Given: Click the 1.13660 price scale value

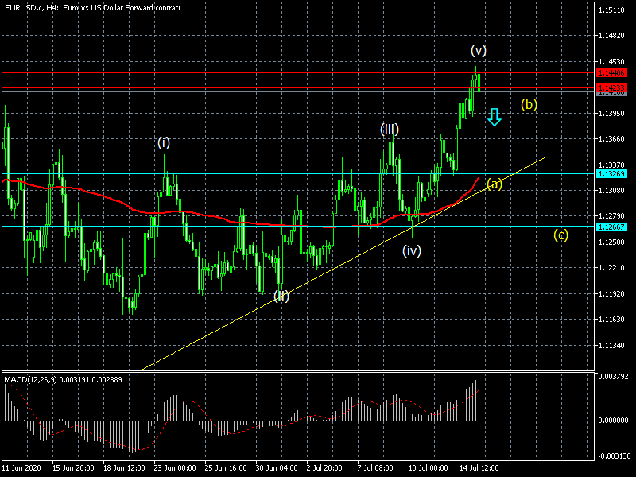Looking at the screenshot, I should (611, 138).
